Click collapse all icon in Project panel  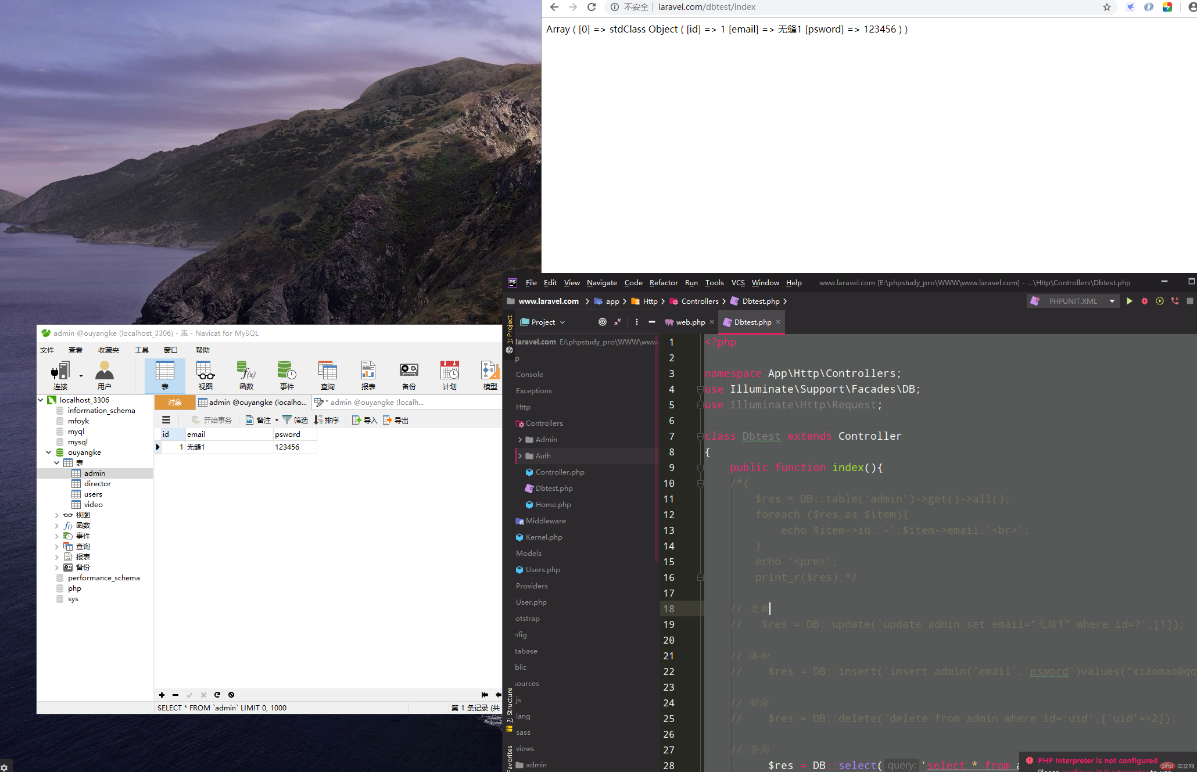[618, 322]
